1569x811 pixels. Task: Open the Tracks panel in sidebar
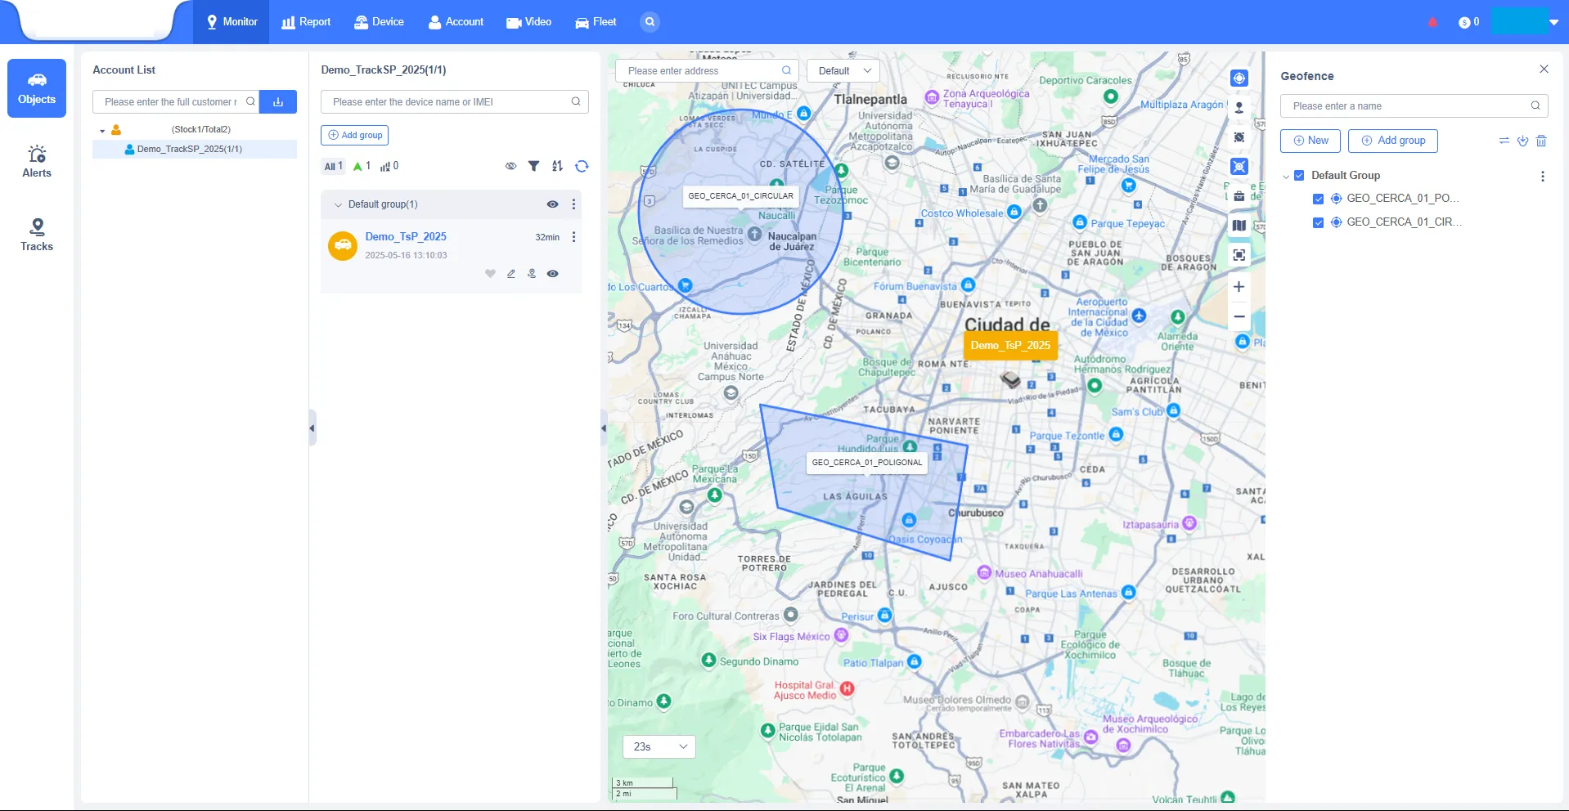pos(37,235)
